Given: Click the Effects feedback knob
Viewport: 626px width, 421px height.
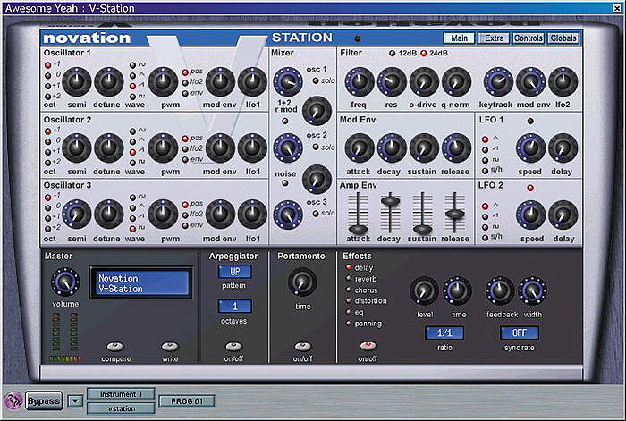Looking at the screenshot, I should click(x=499, y=290).
